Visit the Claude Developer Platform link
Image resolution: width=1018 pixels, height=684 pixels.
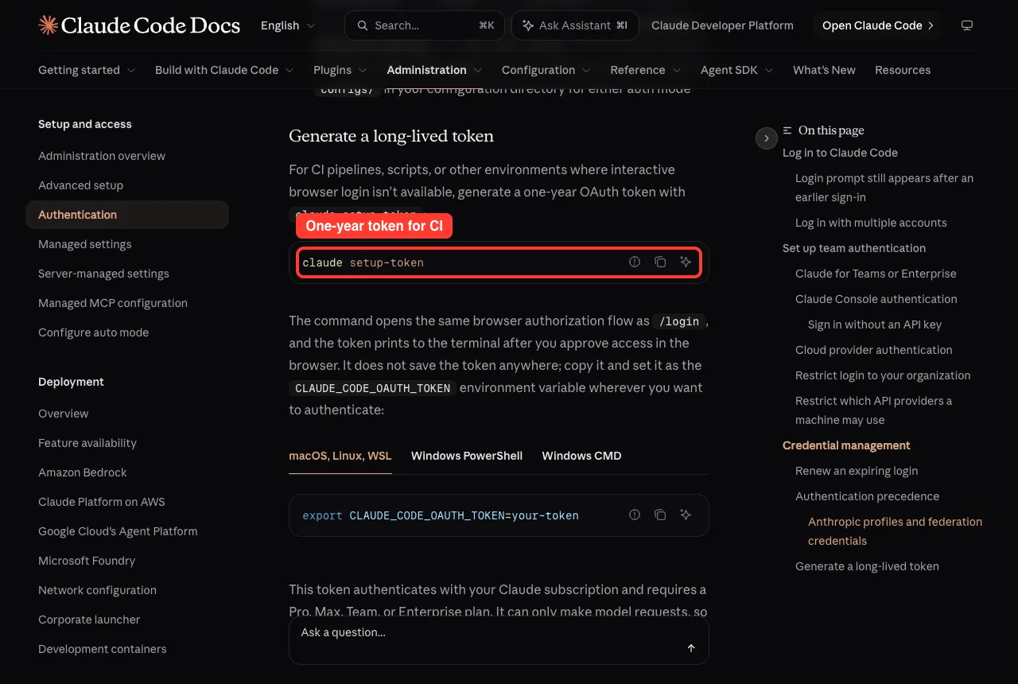[x=722, y=25]
